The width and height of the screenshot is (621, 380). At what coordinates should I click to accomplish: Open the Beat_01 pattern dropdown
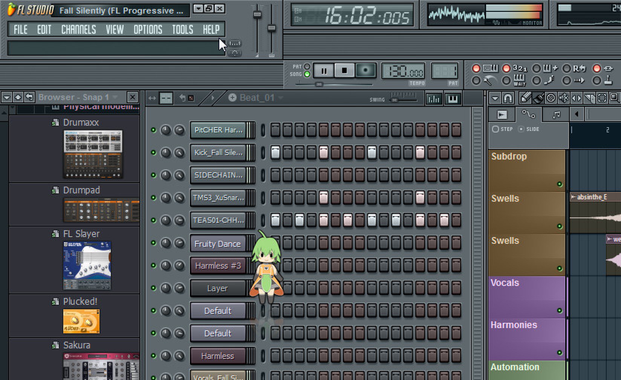tap(280, 98)
